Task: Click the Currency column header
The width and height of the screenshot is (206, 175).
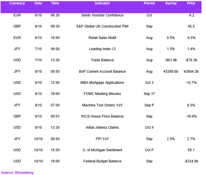Action: pyautogui.click(x=17, y=3)
